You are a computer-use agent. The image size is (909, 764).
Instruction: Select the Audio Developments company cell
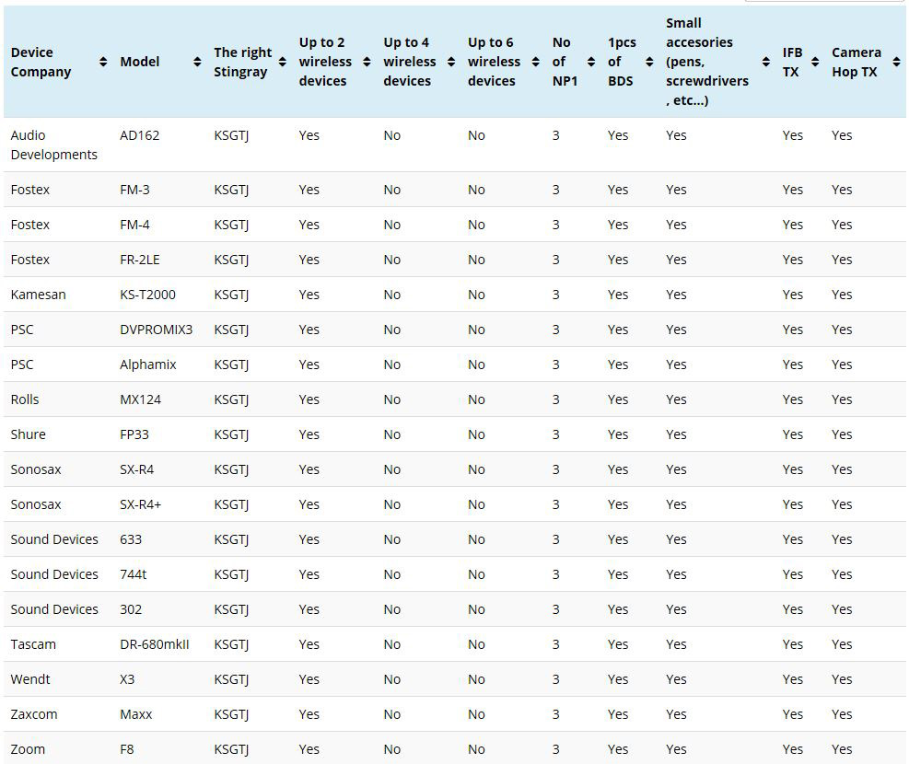click(54, 145)
